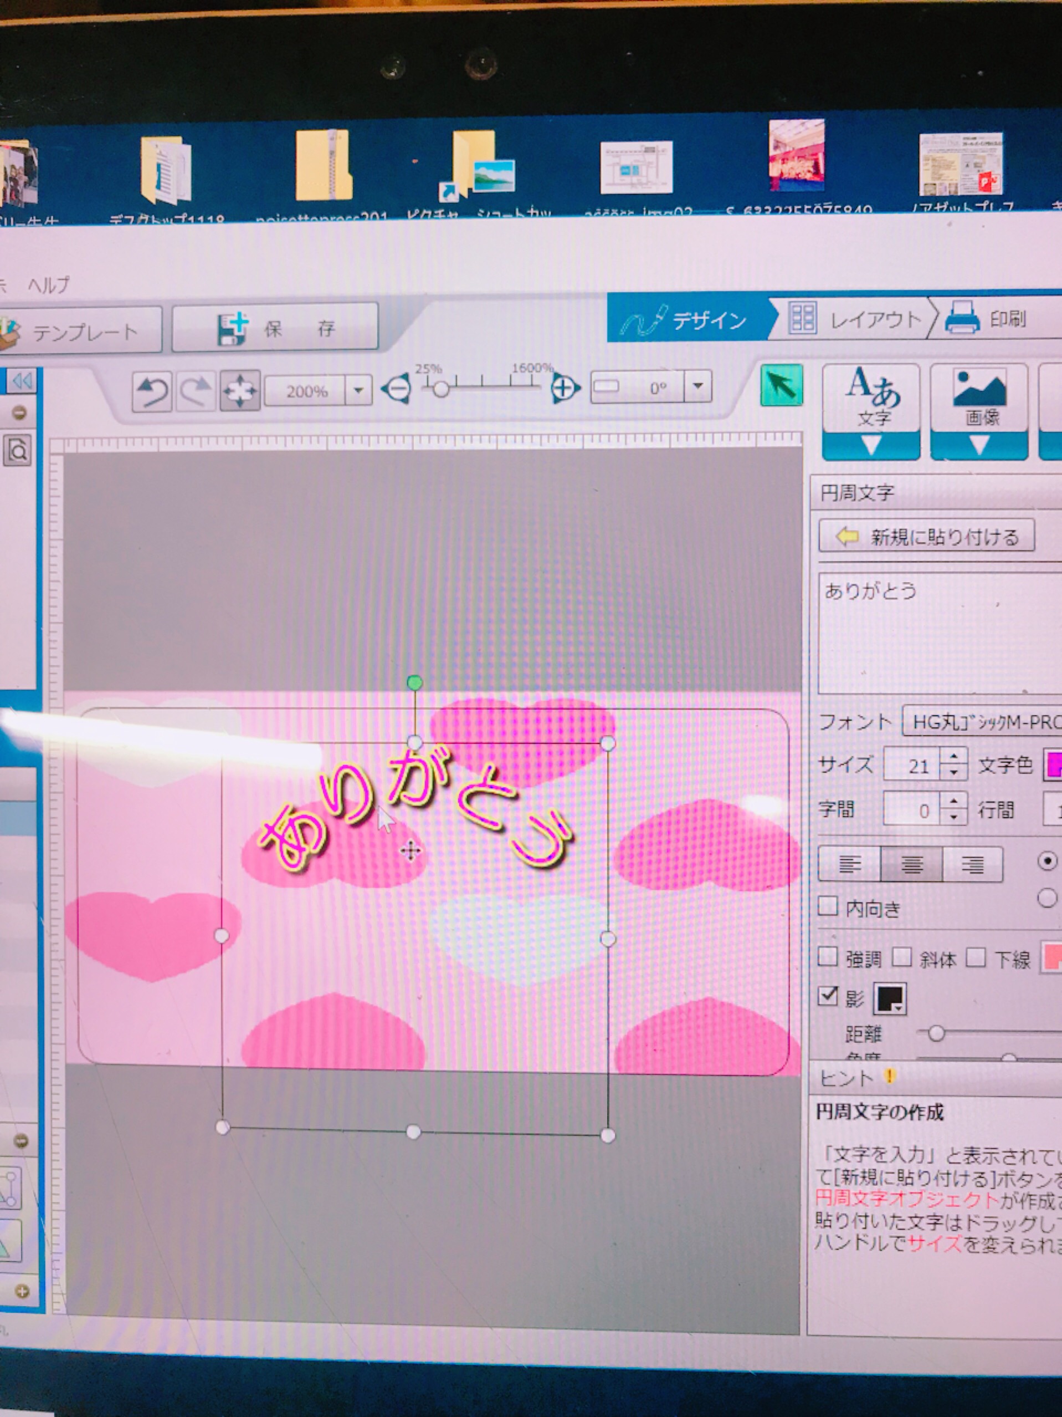Click the red 円周文字オブジェクト link in the hint
This screenshot has width=1062, height=1417.
(x=907, y=1199)
